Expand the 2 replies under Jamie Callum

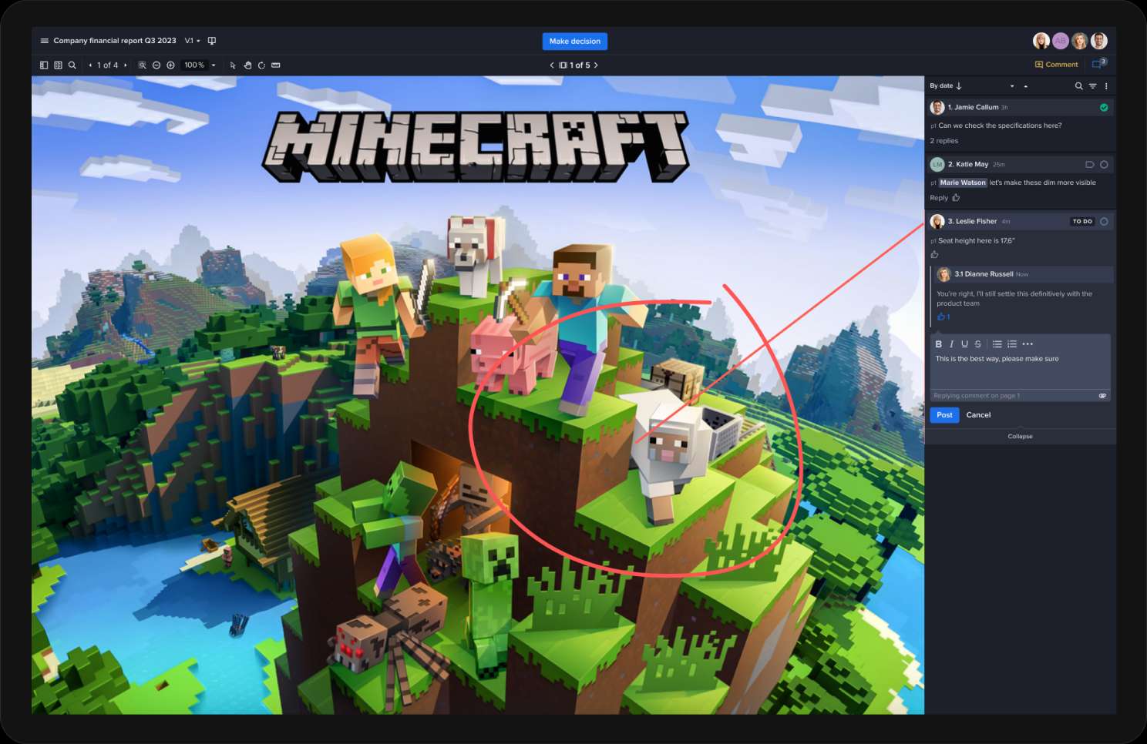click(943, 141)
